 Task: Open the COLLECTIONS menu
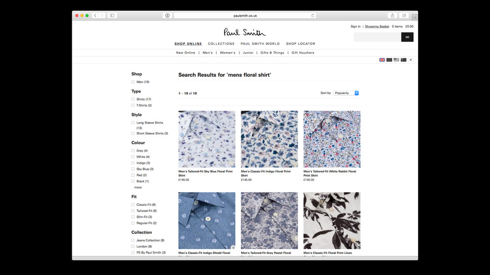pyautogui.click(x=221, y=43)
